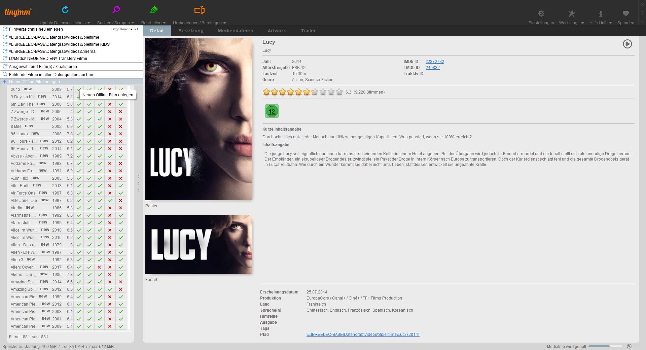The width and height of the screenshot is (646, 350).
Task: Open the Lucy (2014) folder path link
Action: (x=363, y=335)
